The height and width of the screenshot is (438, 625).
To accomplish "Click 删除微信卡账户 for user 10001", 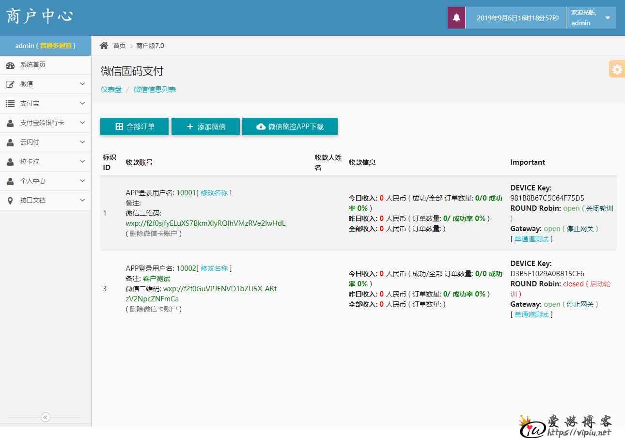I will click(154, 234).
